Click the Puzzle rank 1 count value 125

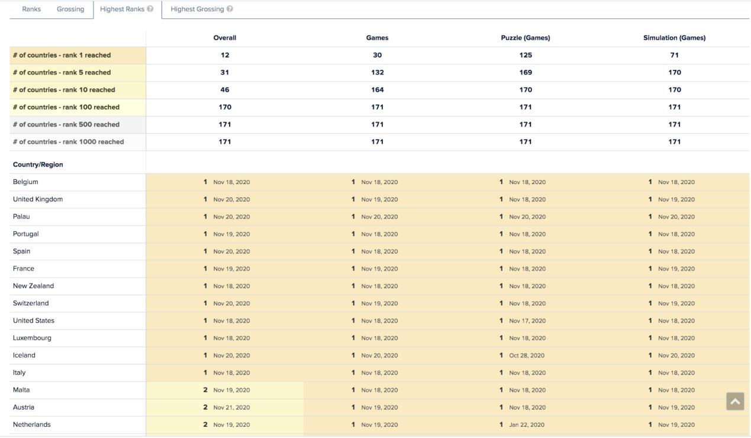(x=526, y=55)
